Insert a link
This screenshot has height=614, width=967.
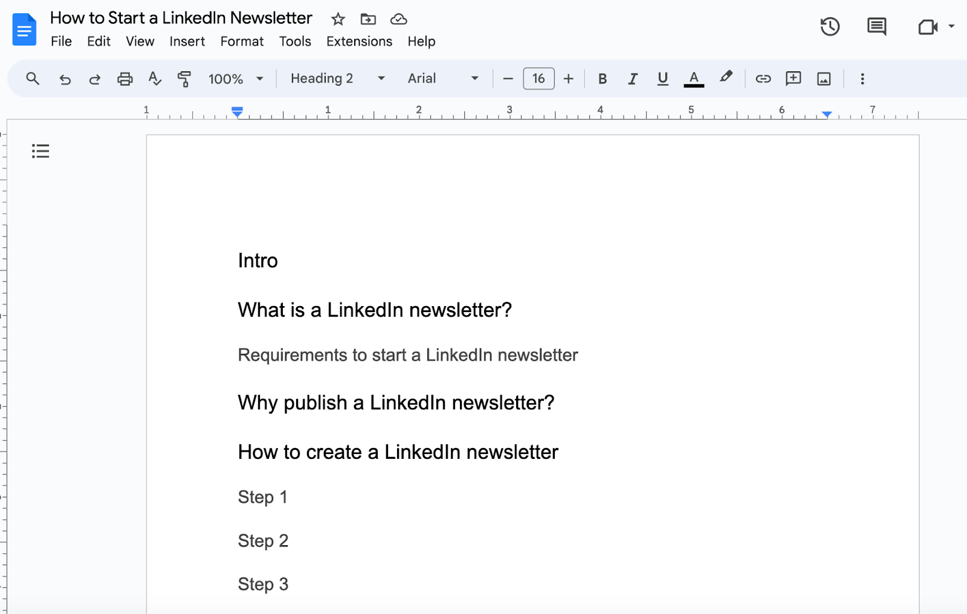tap(763, 79)
